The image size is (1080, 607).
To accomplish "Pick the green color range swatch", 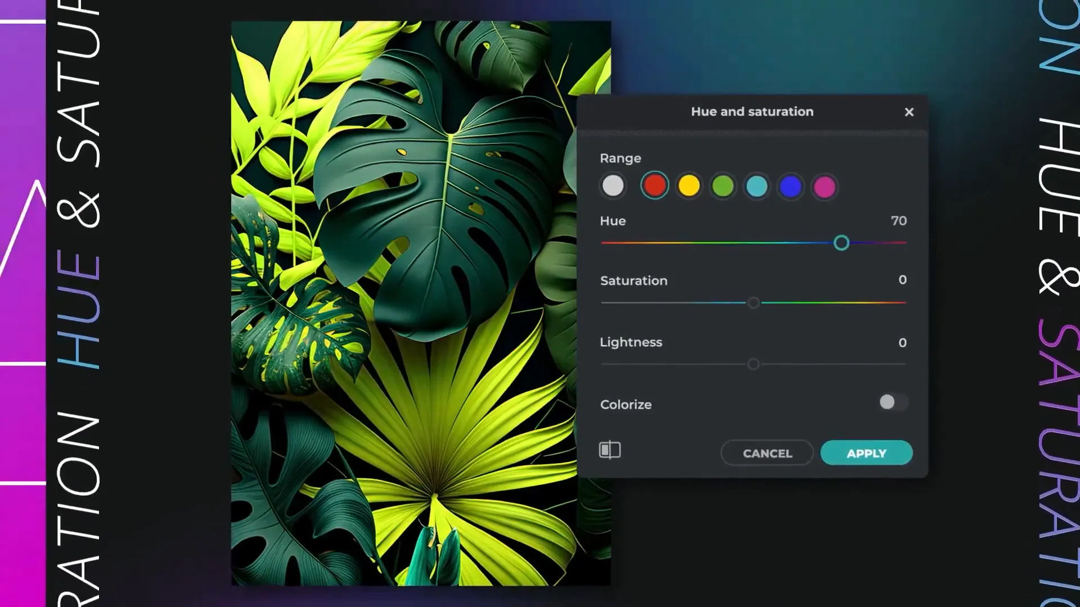I will [723, 186].
